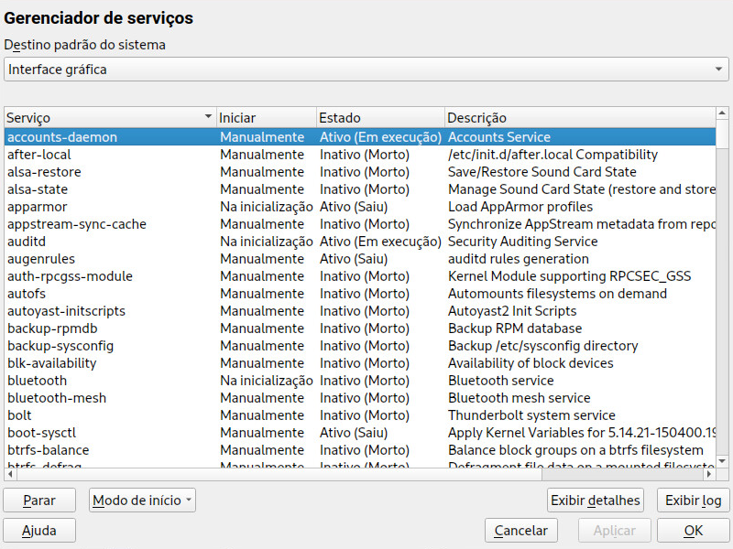Click 'Load AppArmor profiles' description cell
The width and height of the screenshot is (733, 549).
coord(520,207)
